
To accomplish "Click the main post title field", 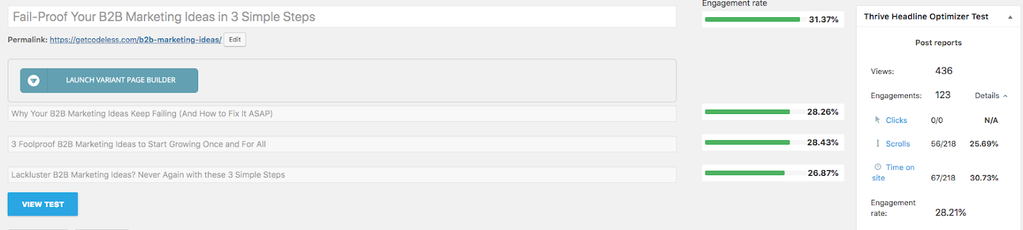I will [342, 17].
